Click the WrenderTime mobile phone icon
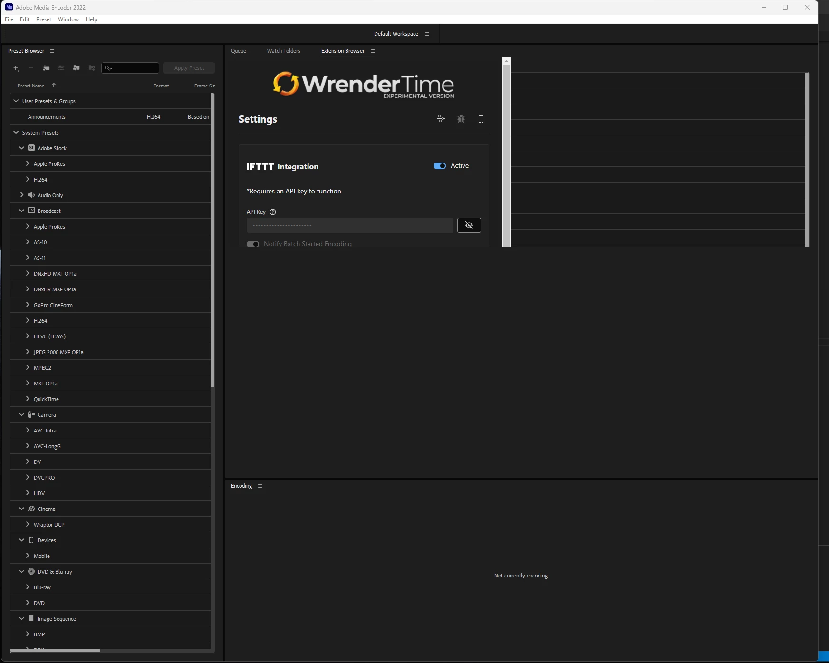This screenshot has height=663, width=829. [481, 119]
